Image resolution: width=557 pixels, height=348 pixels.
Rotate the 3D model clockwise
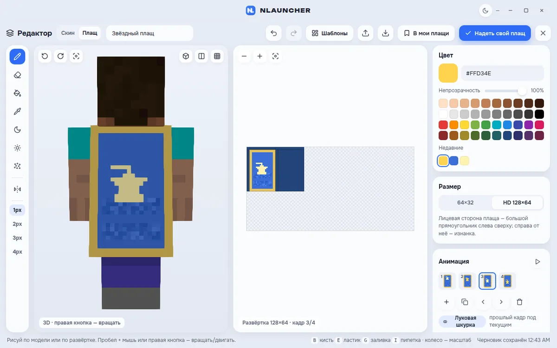[60, 56]
